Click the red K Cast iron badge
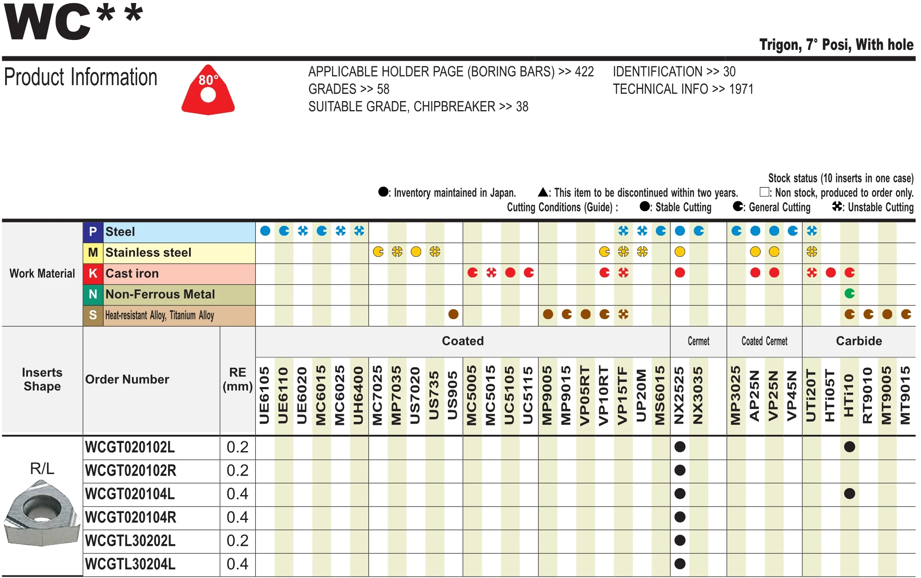The width and height of the screenshot is (921, 578). (x=93, y=274)
